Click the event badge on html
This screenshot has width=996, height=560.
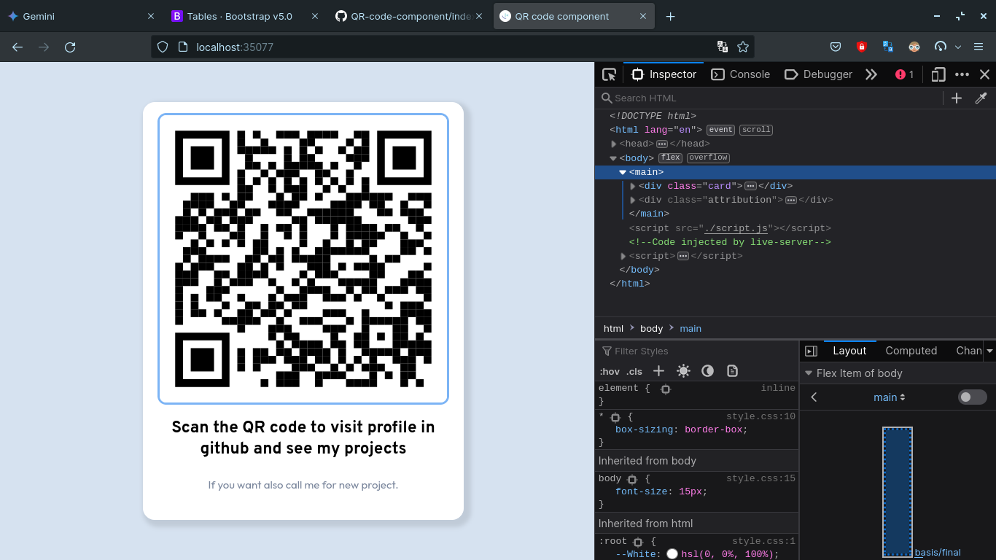720,130
